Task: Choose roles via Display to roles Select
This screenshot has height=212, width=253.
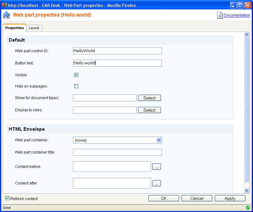Action: click(149, 110)
